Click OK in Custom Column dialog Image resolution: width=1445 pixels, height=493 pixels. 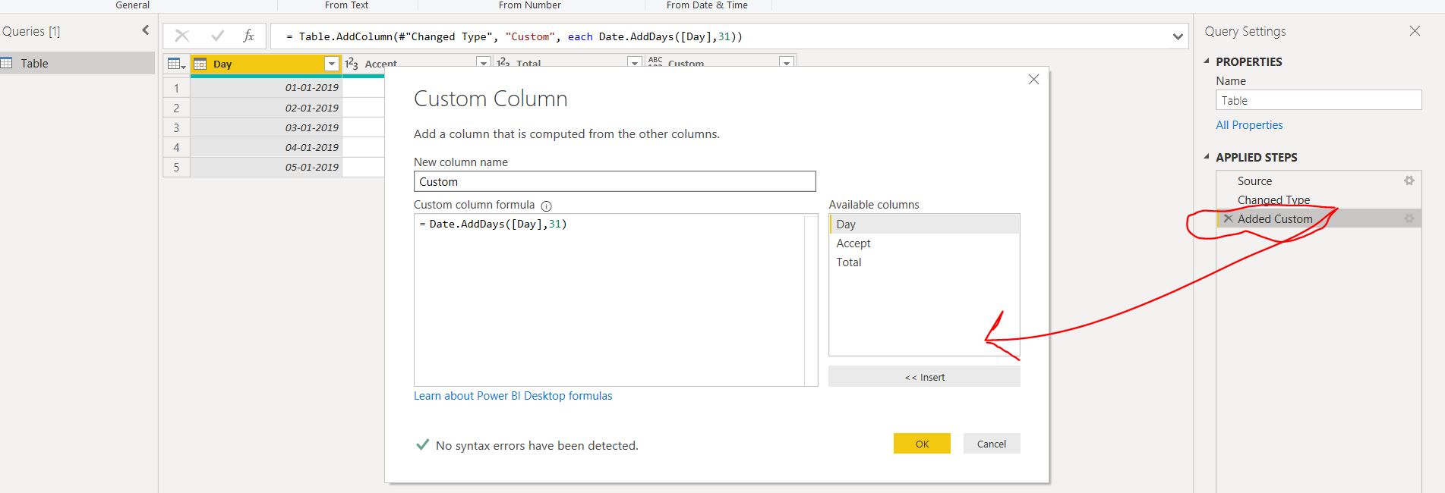[922, 444]
